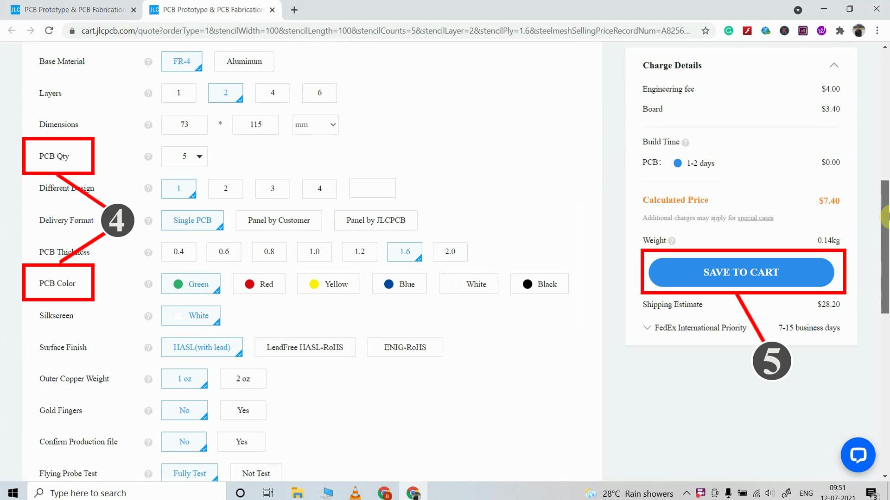Open VLC from the Windows taskbar
The height and width of the screenshot is (500, 890).
tap(356, 493)
